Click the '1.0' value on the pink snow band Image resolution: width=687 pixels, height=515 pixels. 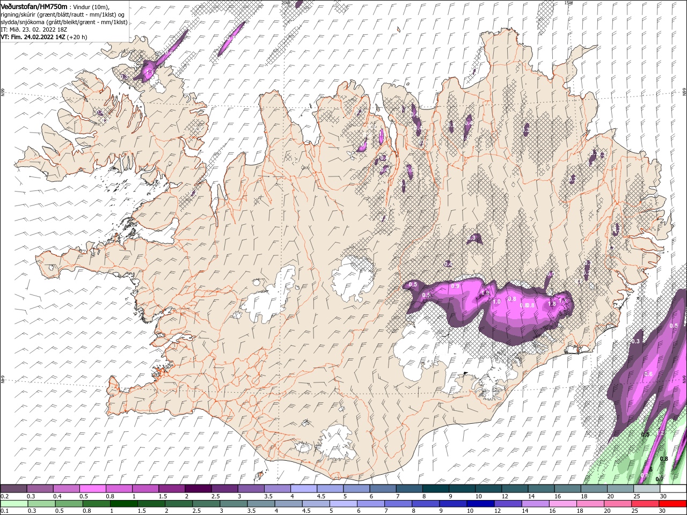click(x=496, y=302)
